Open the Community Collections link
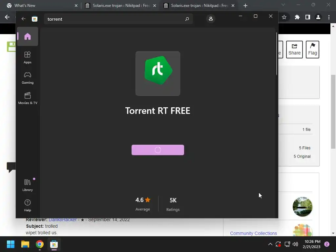This screenshot has height=252, width=336. 254,233
